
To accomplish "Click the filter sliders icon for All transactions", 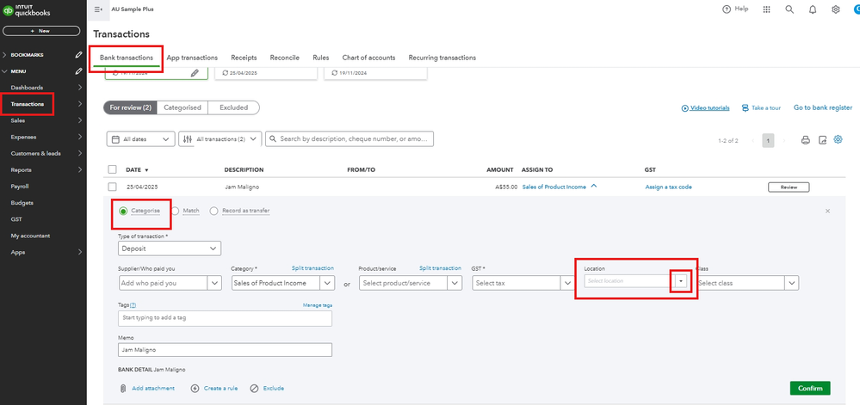I will (x=188, y=139).
